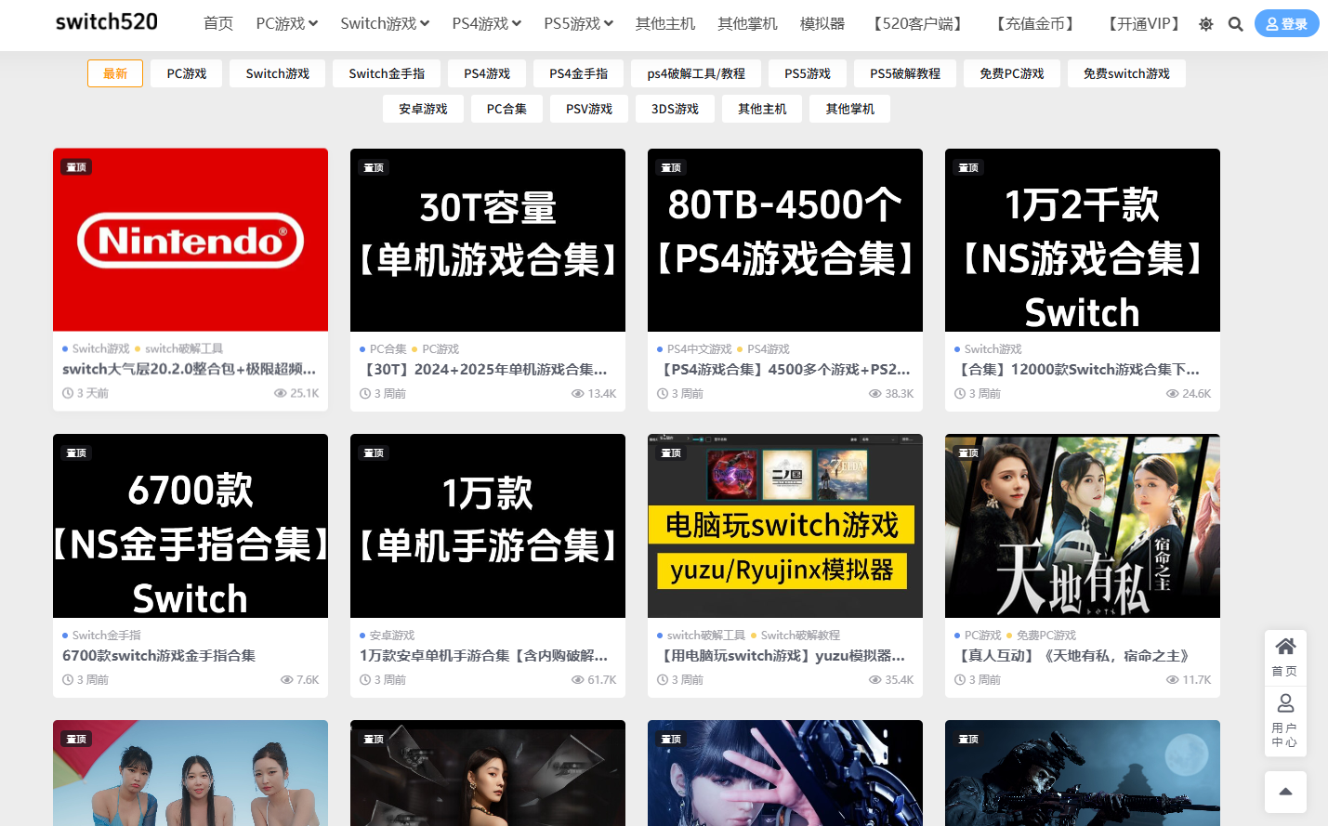Open 其他掌机 in top navigation
This screenshot has height=826, width=1328.
[x=747, y=23]
